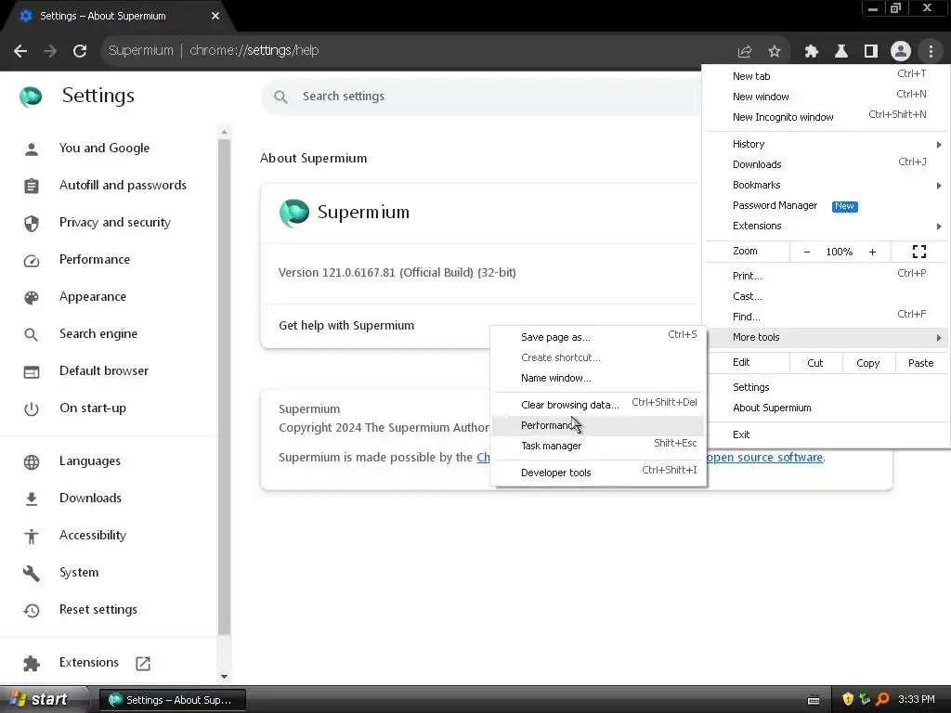The image size is (951, 713).
Task: Click Get help with Supermium
Action: (346, 326)
